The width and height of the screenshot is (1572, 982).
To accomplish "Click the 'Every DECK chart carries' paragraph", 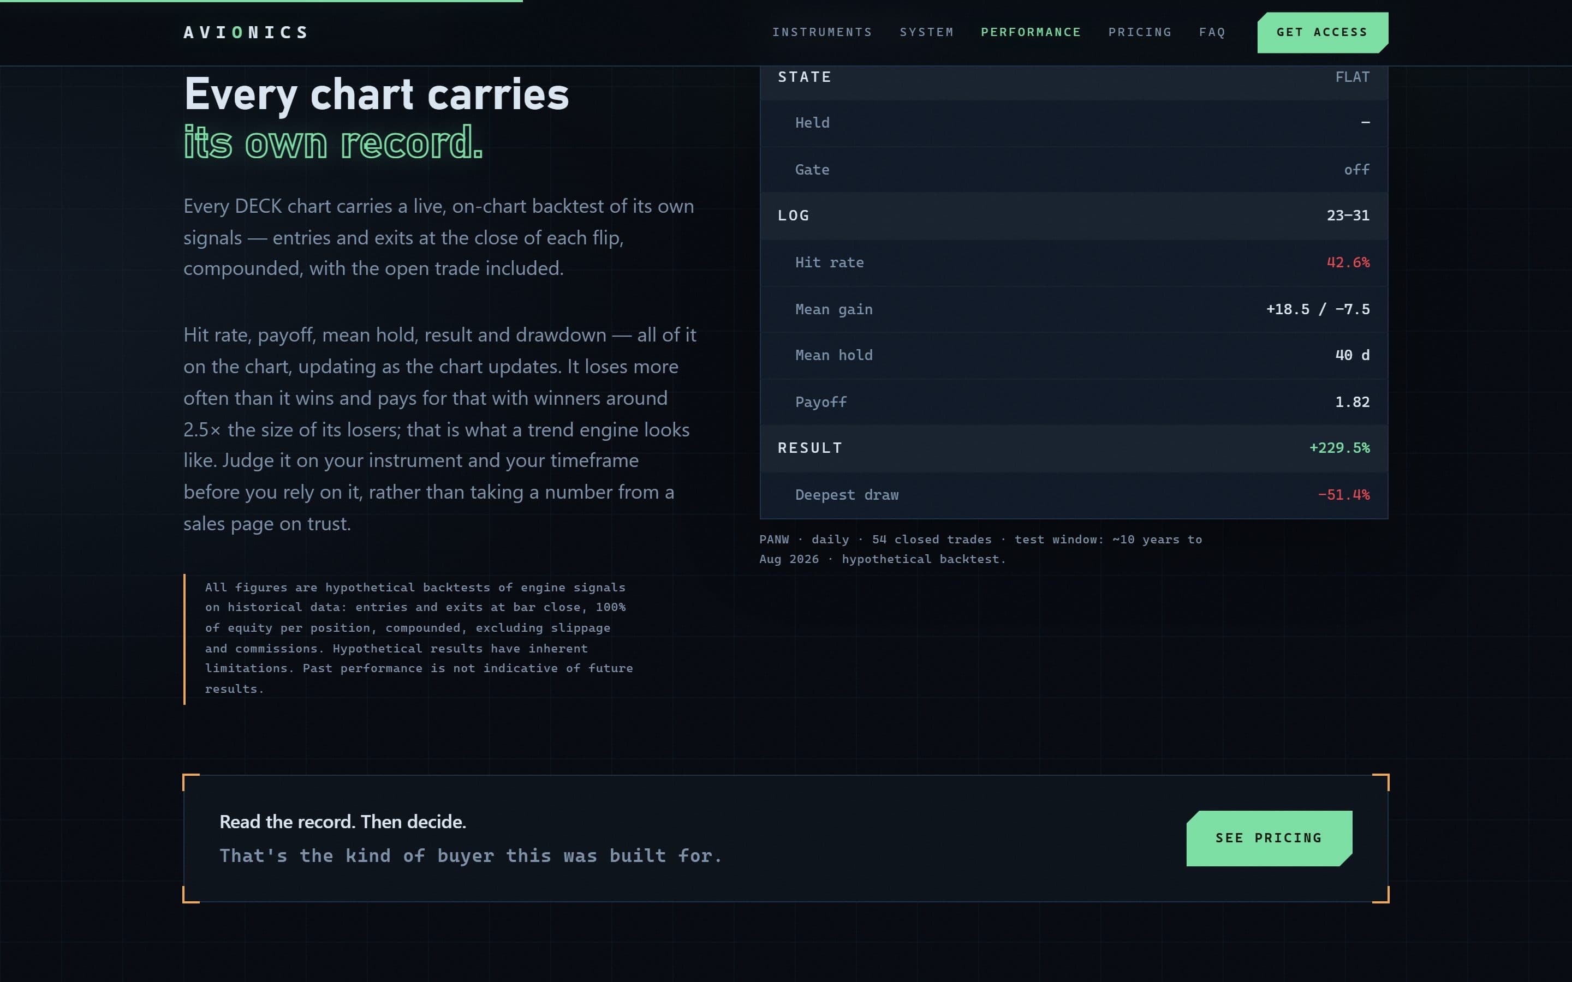I will [438, 237].
